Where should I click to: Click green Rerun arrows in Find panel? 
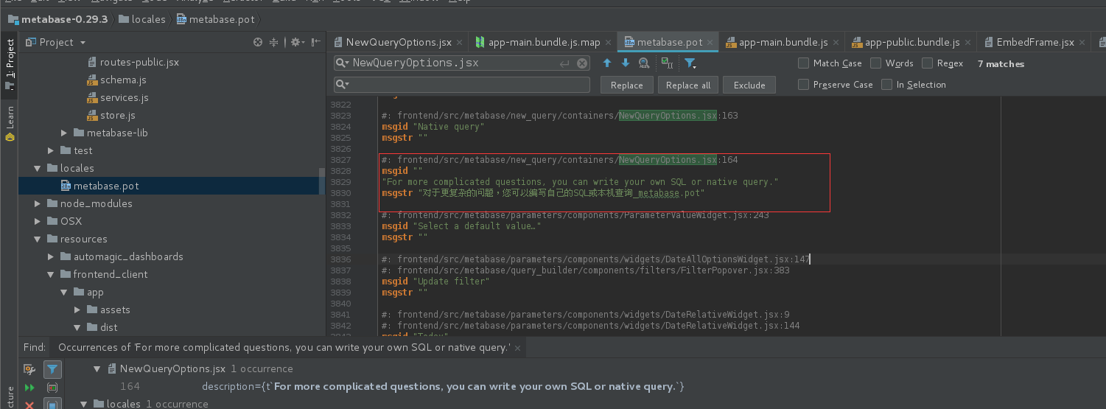pos(29,388)
